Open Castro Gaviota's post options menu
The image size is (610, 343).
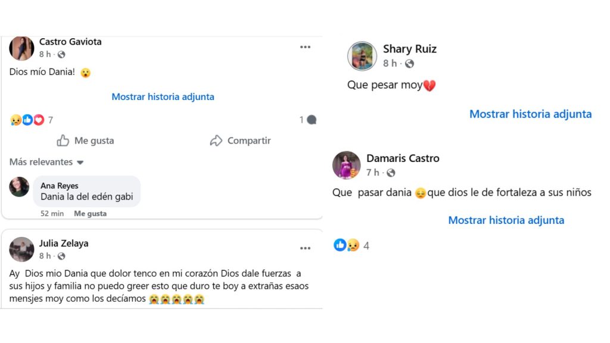306,46
